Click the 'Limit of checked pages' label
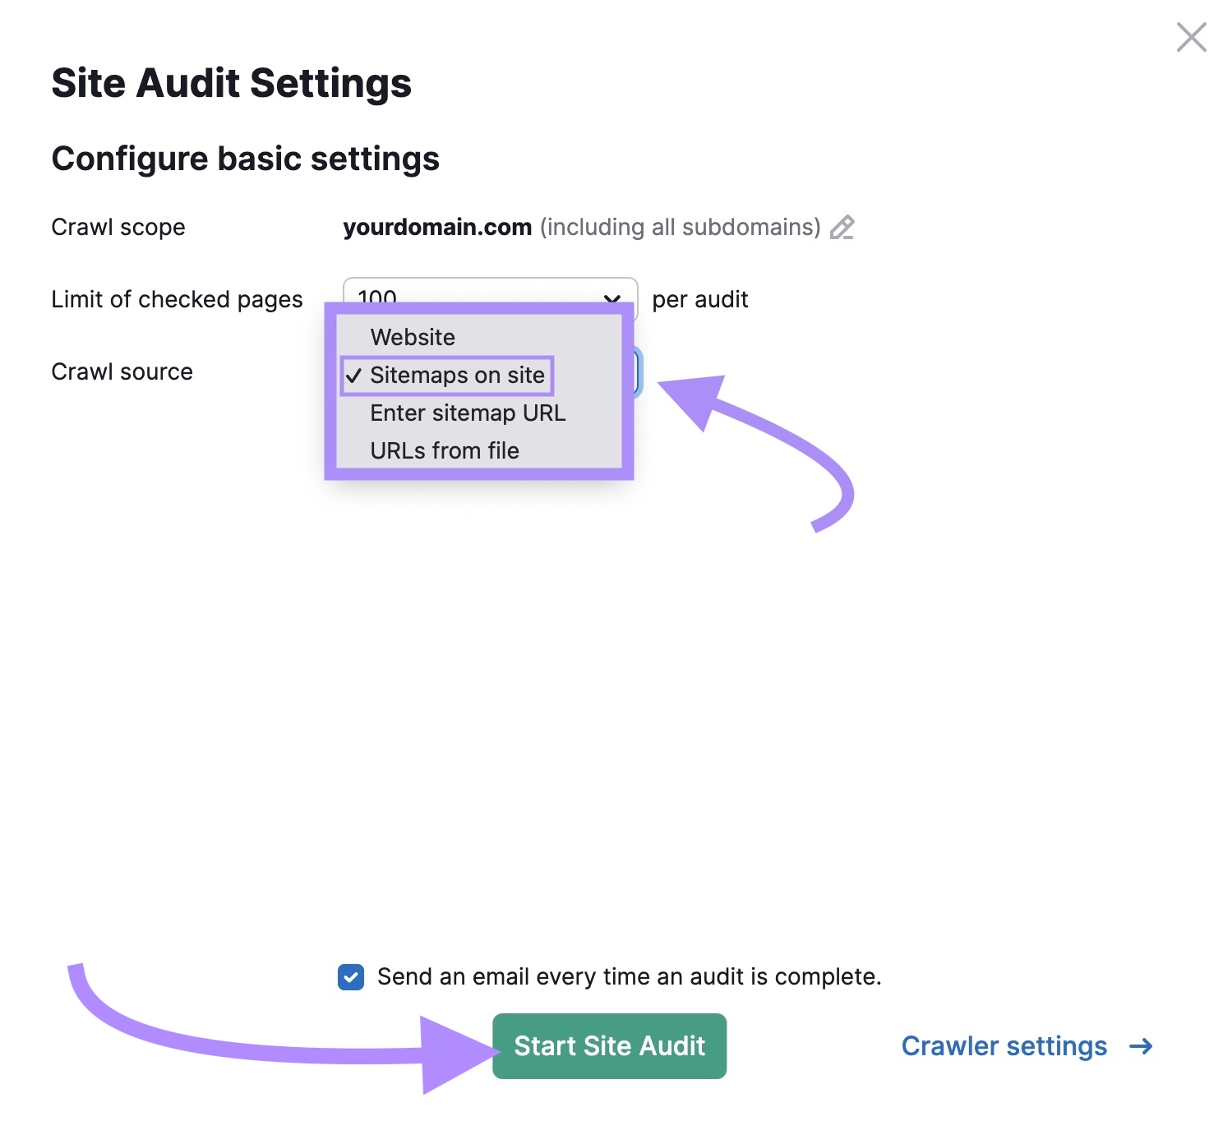 [x=177, y=299]
